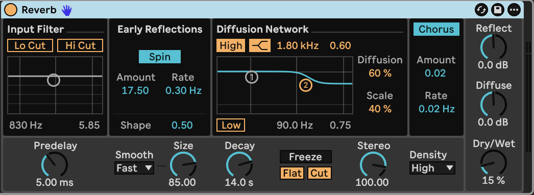Toggle the Flat button under Freeze
Image resolution: width=534 pixels, height=195 pixels.
pos(292,173)
